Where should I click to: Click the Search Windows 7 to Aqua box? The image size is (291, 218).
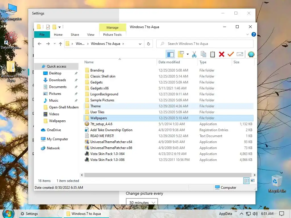click(x=205, y=44)
